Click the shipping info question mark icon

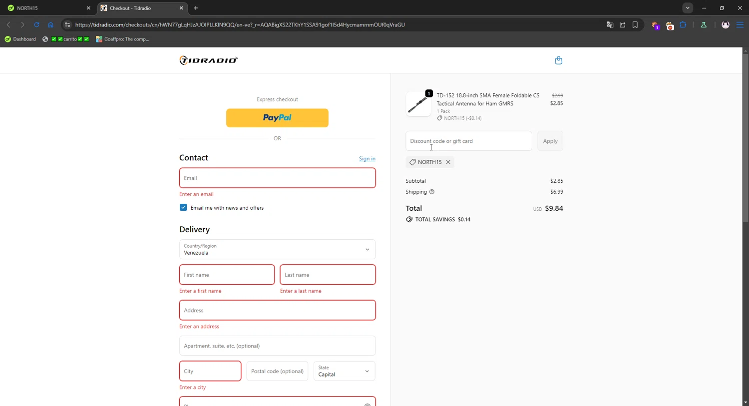pyautogui.click(x=432, y=192)
